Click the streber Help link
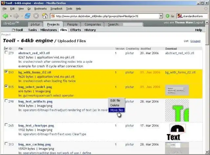Screen dimensions: 210x155 [x=199, y=30]
